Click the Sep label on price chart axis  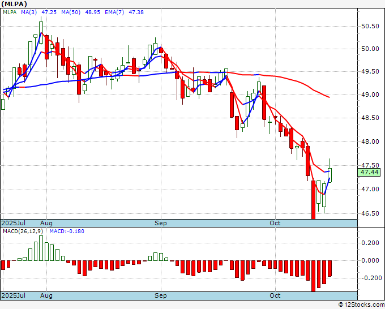[x=161, y=223]
